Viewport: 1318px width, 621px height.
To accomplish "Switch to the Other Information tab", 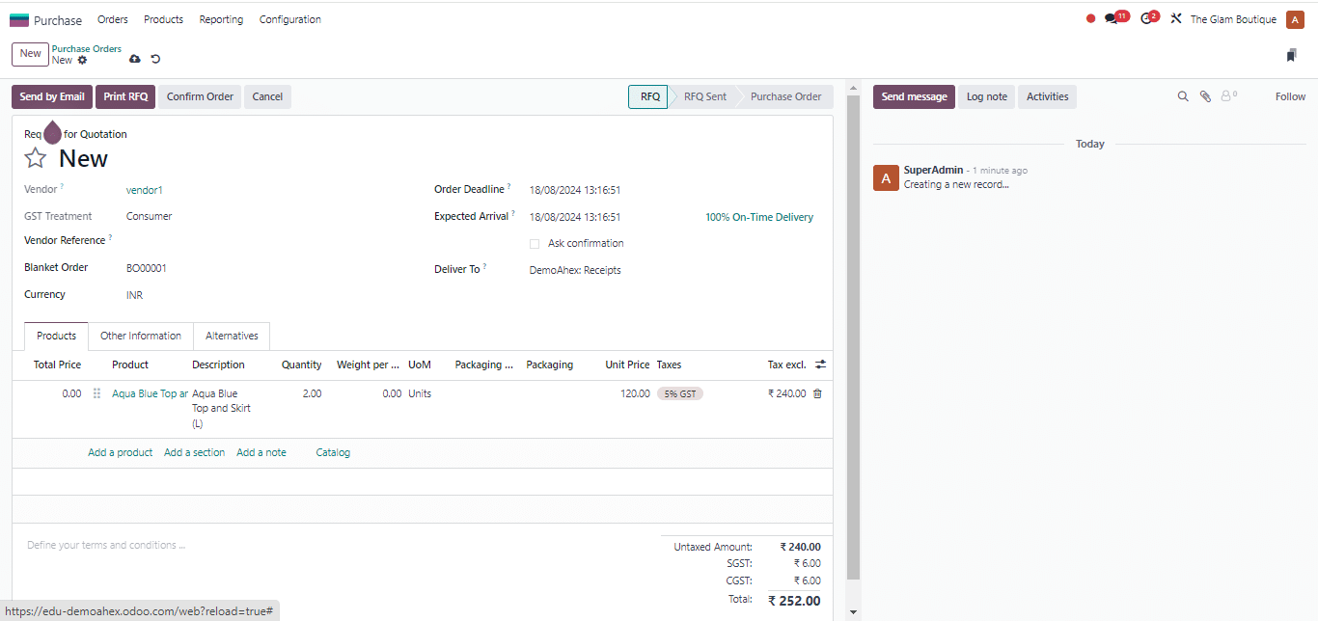I will click(141, 336).
